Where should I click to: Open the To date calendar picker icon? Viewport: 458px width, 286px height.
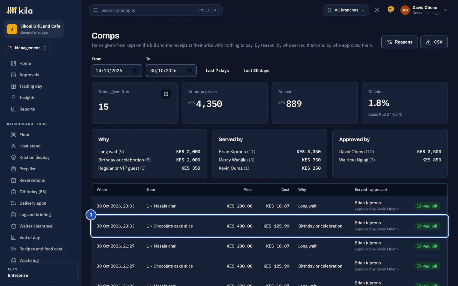coord(190,71)
